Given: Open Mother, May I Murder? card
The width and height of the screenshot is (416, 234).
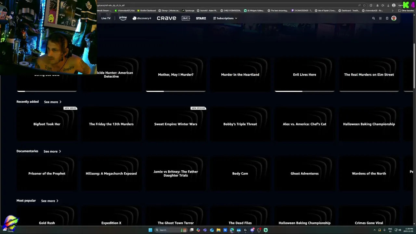Looking at the screenshot, I should [175, 75].
